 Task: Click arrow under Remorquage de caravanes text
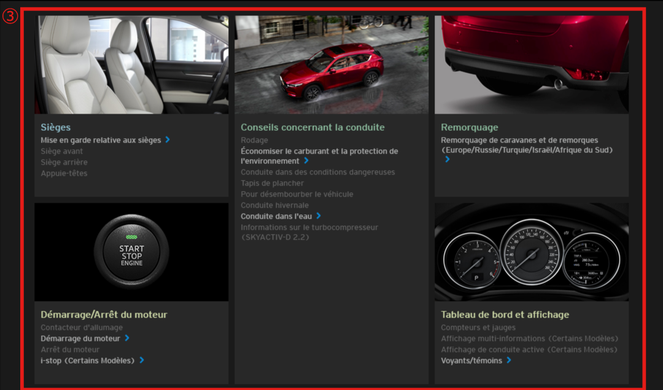pyautogui.click(x=448, y=160)
